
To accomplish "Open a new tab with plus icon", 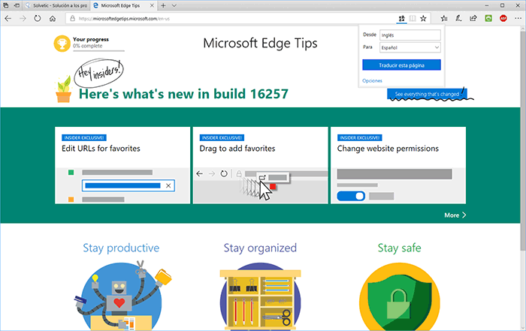I will [163, 5].
